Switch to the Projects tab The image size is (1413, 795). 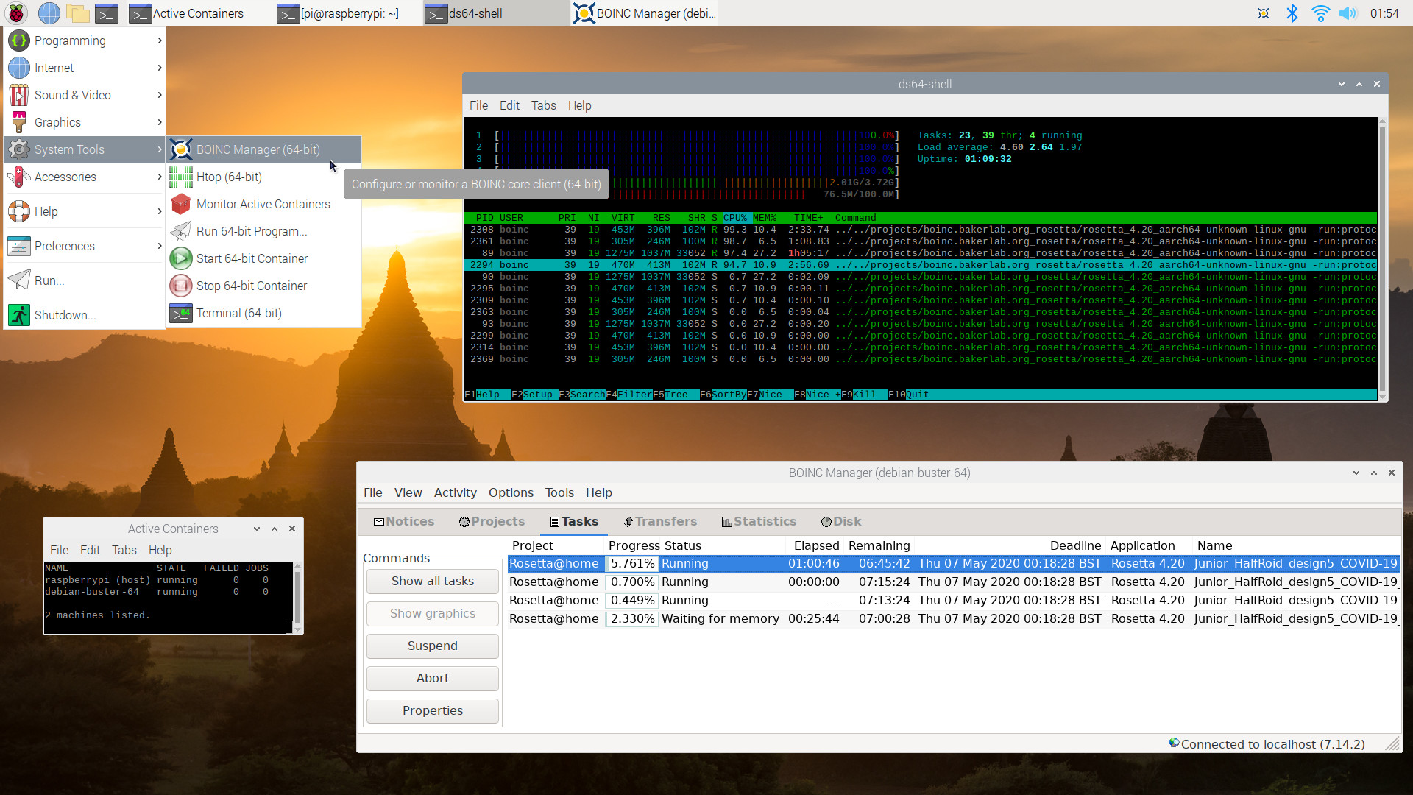click(492, 521)
